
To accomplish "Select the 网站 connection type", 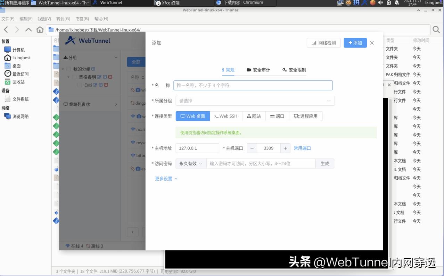I will [x=254, y=116].
